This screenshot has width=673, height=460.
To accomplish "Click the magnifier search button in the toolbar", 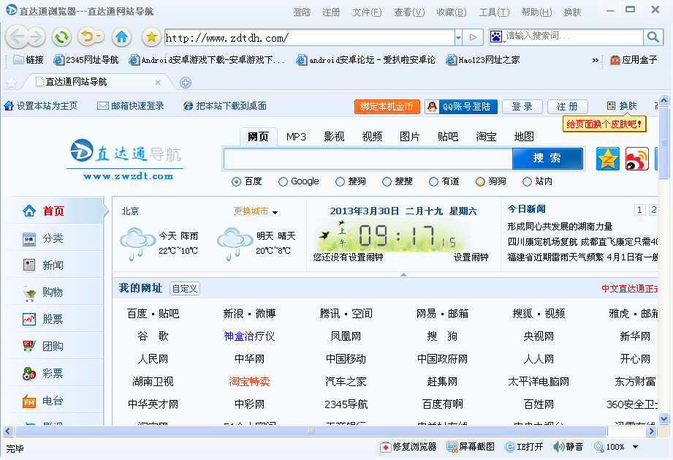I will click(x=653, y=37).
